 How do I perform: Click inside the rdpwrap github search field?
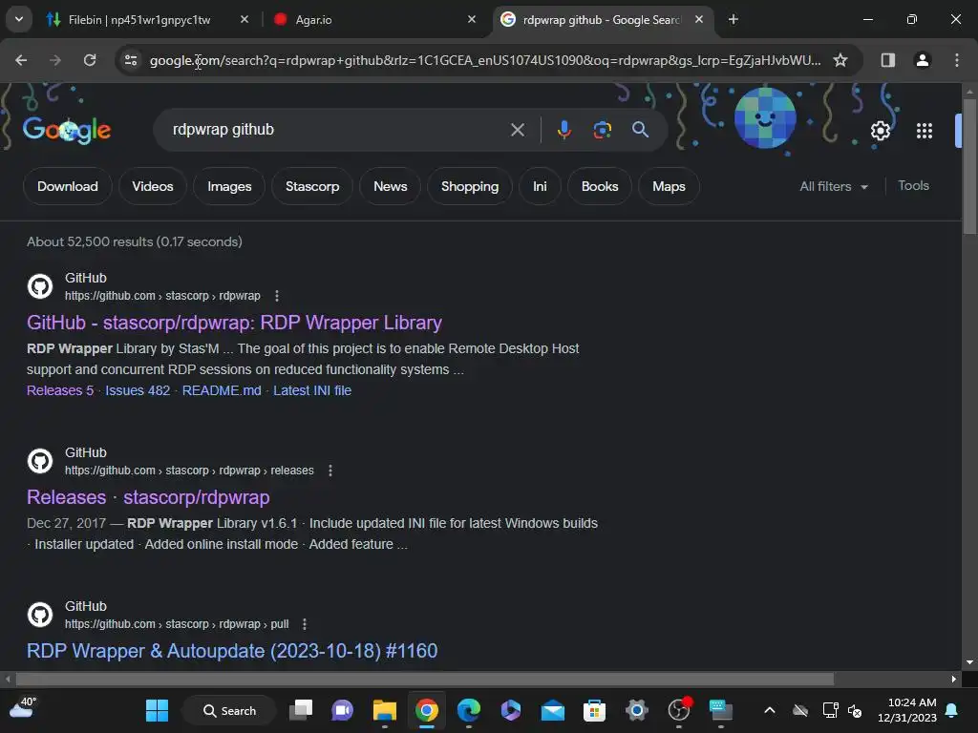pos(337,130)
